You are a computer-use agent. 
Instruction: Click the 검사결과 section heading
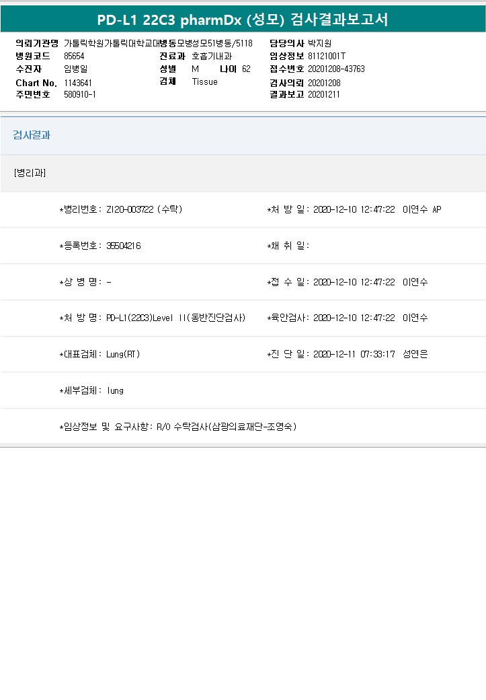tap(32, 135)
